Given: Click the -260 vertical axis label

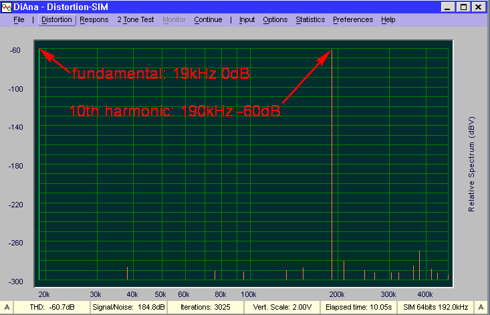Looking at the screenshot, I should click(x=15, y=243).
